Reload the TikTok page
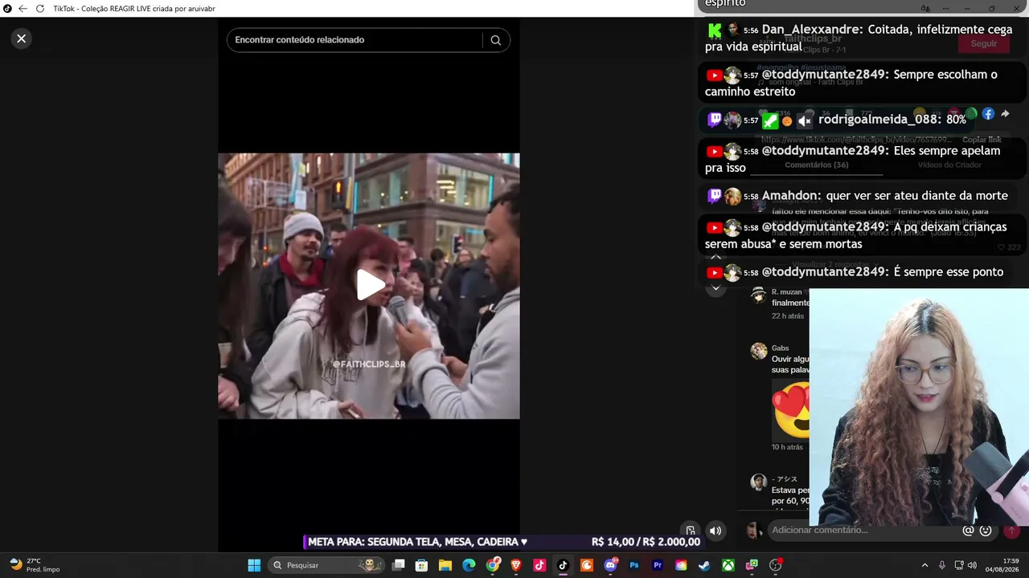 (x=40, y=8)
